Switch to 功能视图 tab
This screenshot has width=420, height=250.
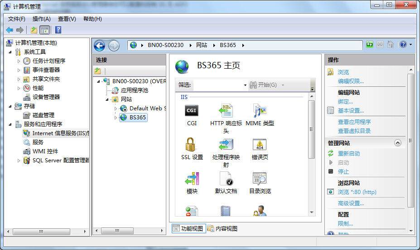pos(188,229)
